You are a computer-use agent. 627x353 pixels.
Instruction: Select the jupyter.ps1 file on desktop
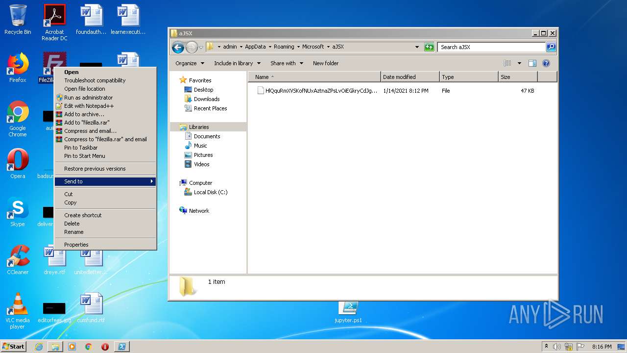pos(348,313)
